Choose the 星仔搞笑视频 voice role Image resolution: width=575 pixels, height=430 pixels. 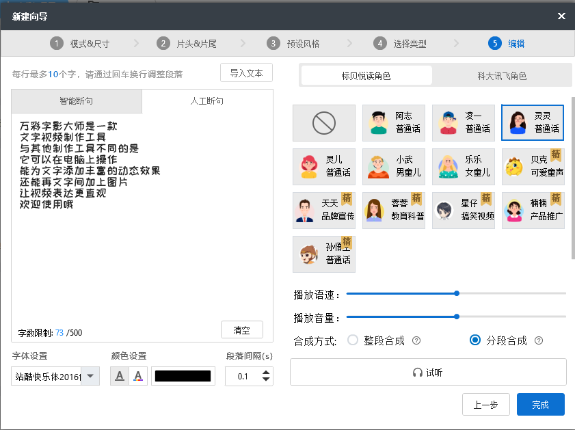(x=464, y=210)
